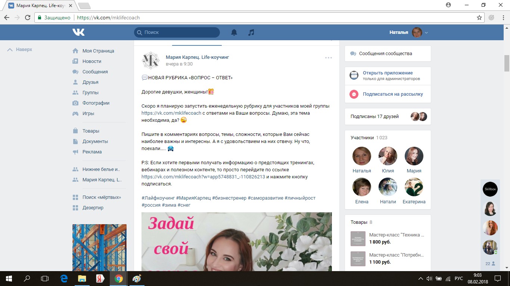Click the chat icon in Сообщения сообщества
510x286 pixels.
point(353,54)
